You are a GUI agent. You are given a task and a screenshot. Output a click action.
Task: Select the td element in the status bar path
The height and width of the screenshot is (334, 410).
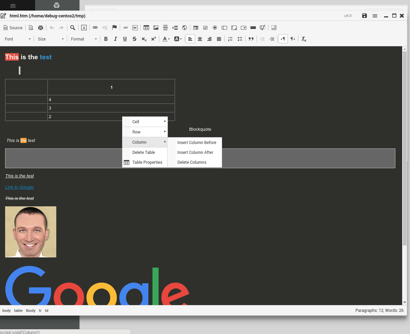point(46,311)
